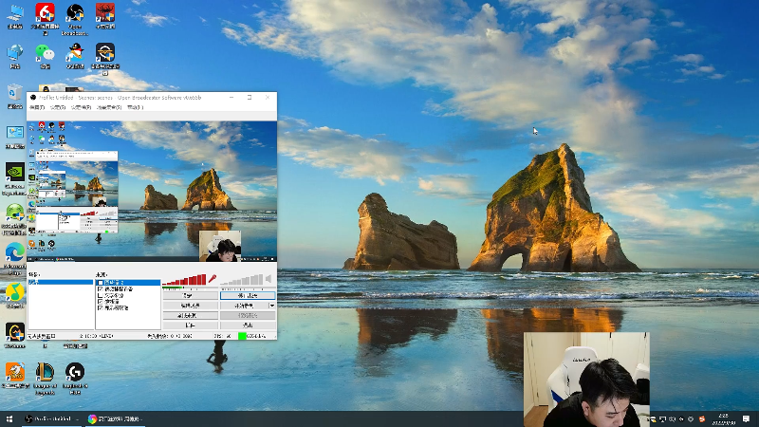Toggle the fourth source row's checkbox
Image resolution: width=759 pixels, height=427 pixels.
tap(101, 302)
